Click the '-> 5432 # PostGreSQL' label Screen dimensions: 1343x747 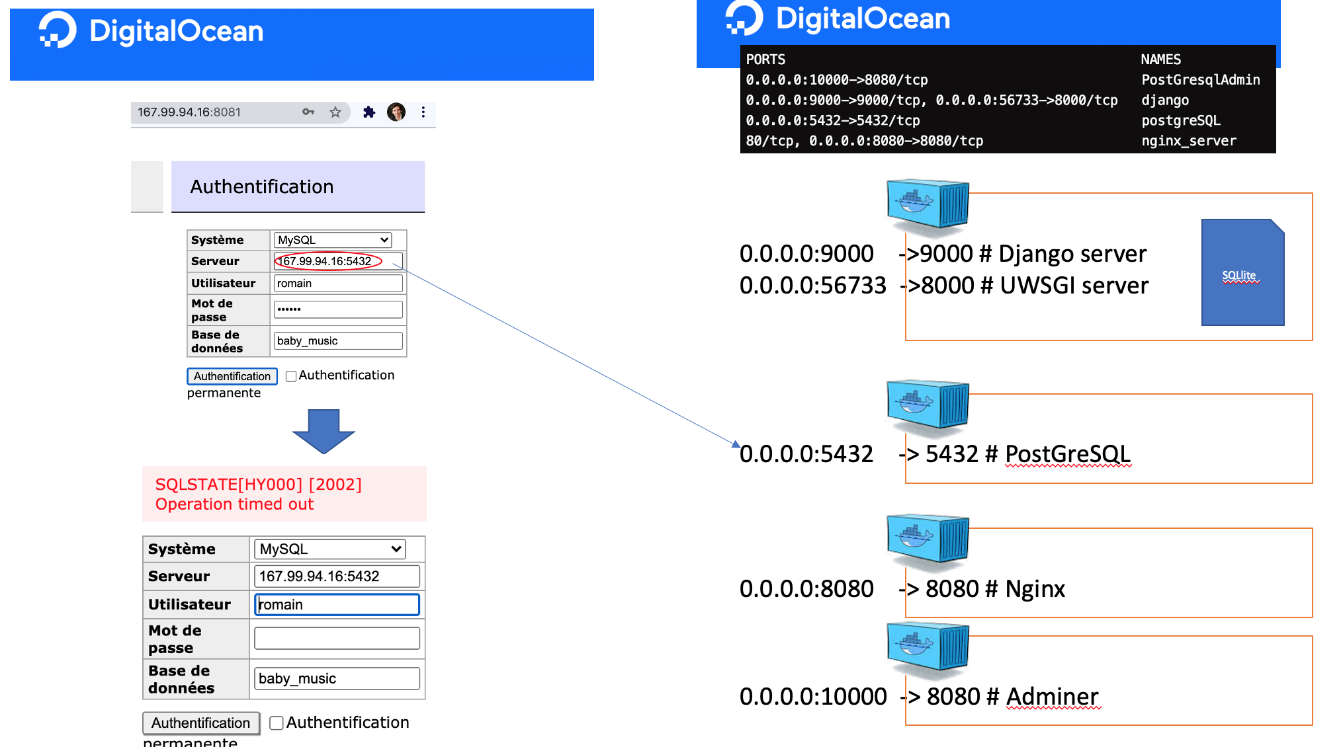[1015, 454]
